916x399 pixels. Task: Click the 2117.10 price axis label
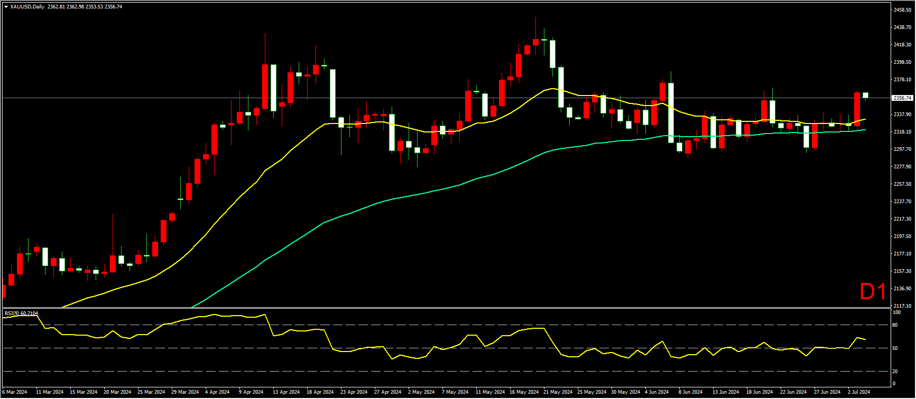(x=902, y=306)
